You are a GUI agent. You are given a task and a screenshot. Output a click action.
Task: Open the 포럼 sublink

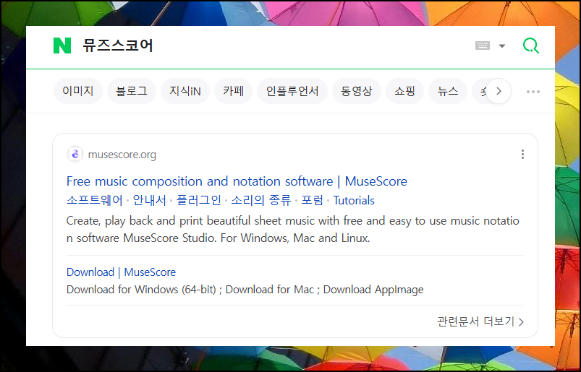click(312, 200)
